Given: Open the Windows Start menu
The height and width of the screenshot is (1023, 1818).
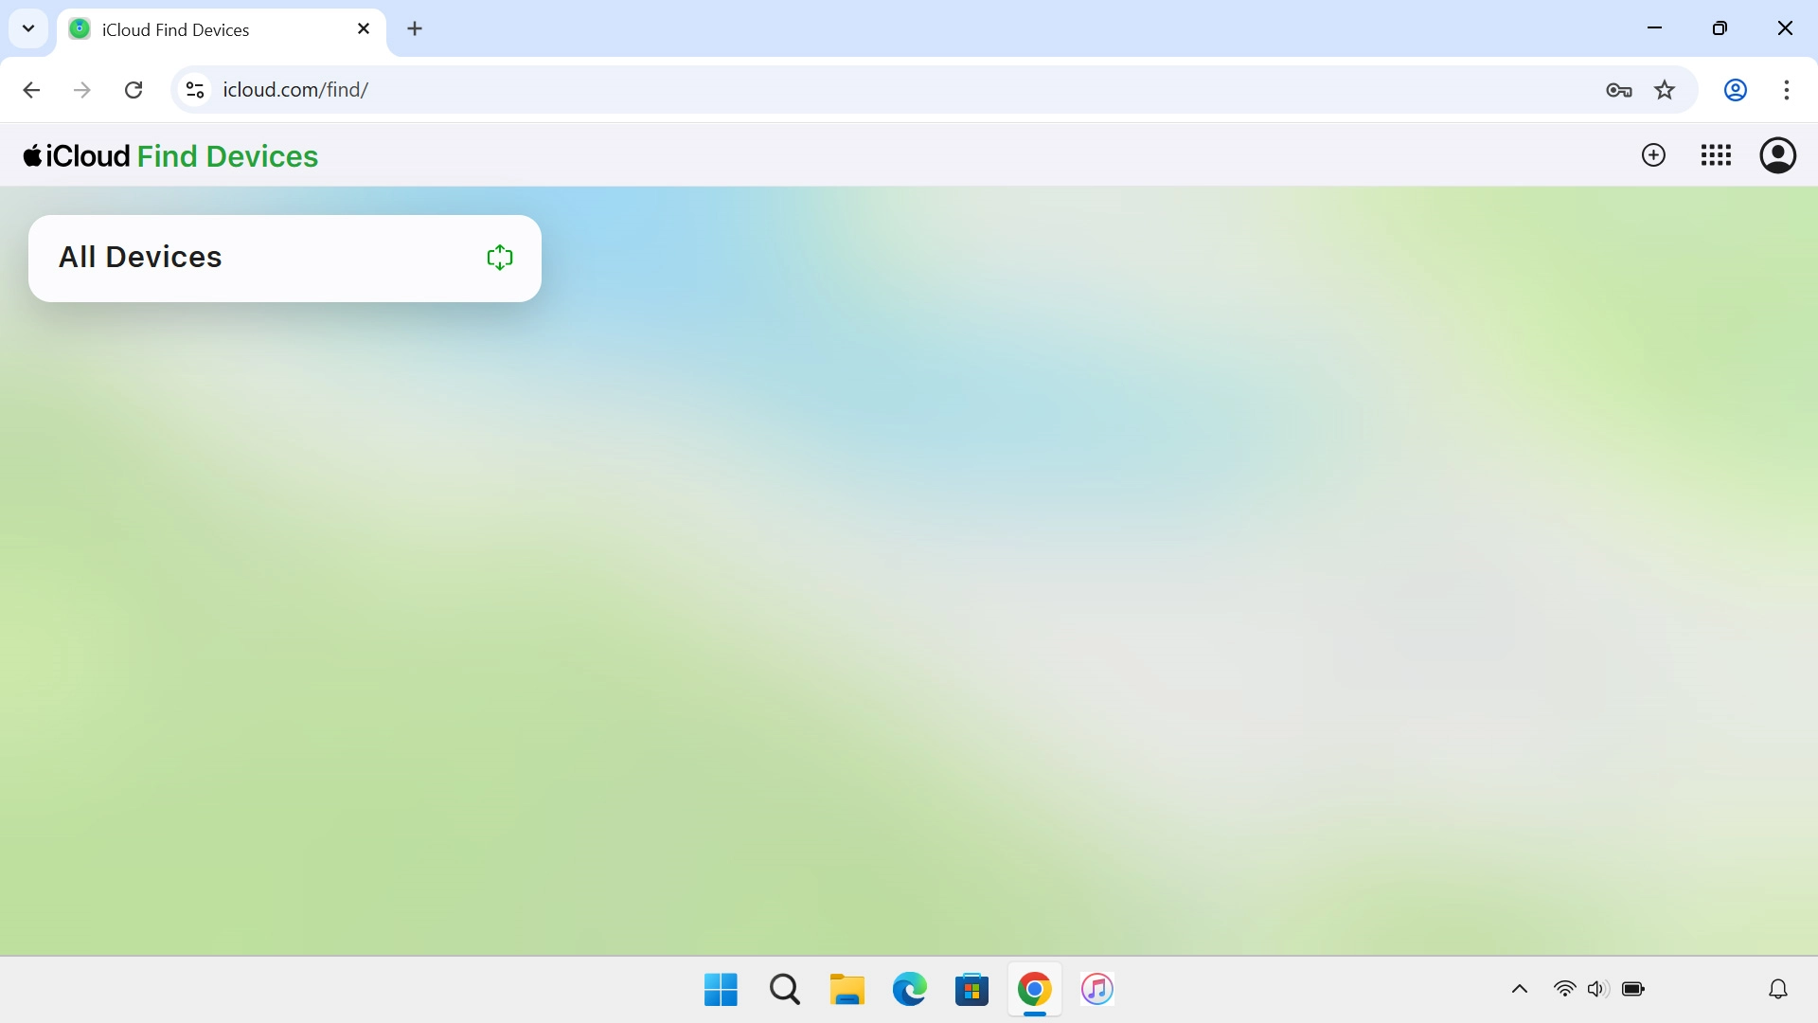Looking at the screenshot, I should pos(720,989).
